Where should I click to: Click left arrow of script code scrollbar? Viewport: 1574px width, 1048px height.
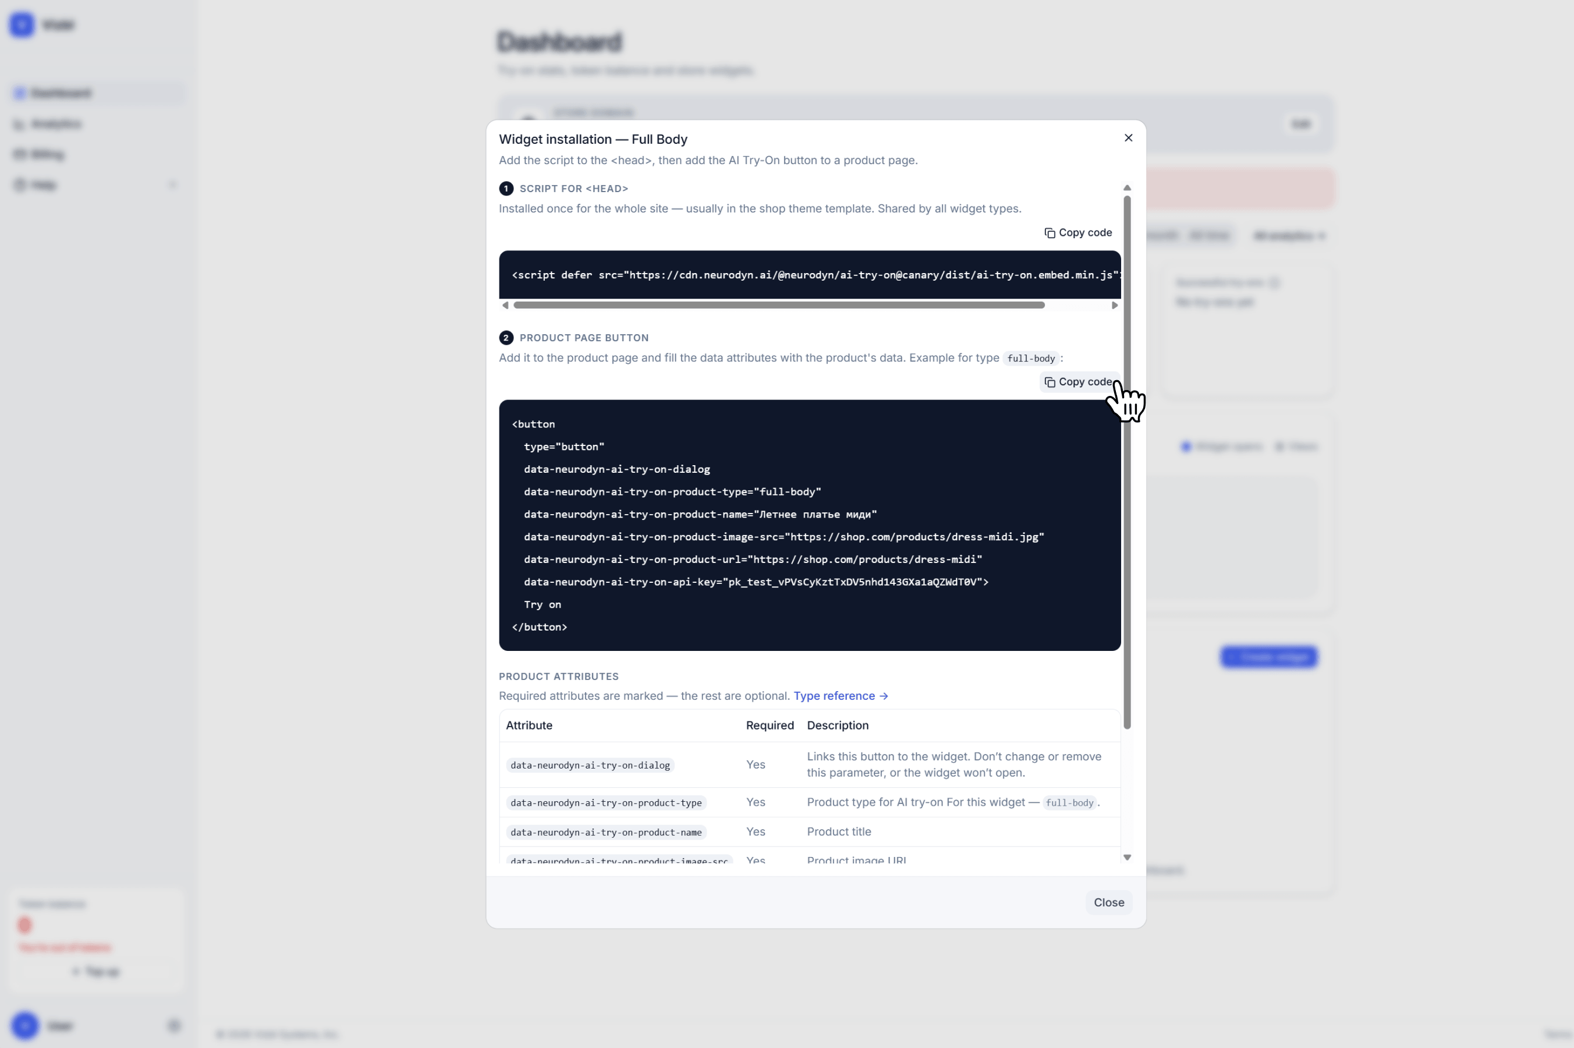[x=505, y=306]
